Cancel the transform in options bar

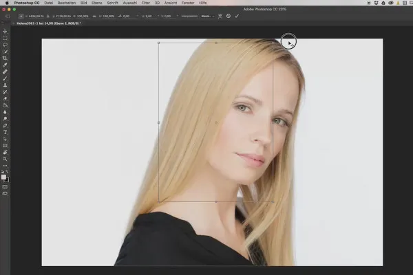(x=229, y=16)
